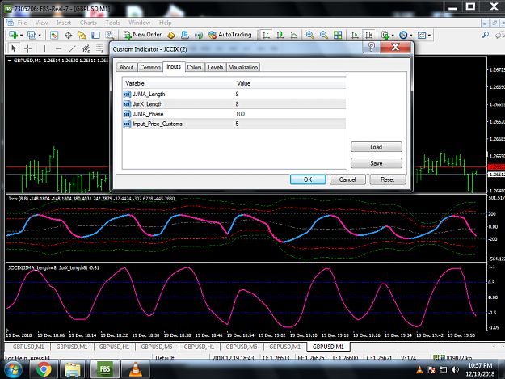Open the Help menu
Screen dimensions: 505x379
[x=165, y=23]
